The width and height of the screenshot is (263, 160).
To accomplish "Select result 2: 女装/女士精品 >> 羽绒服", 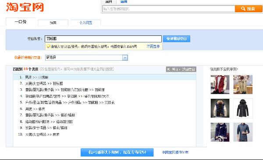I will point(104,83).
